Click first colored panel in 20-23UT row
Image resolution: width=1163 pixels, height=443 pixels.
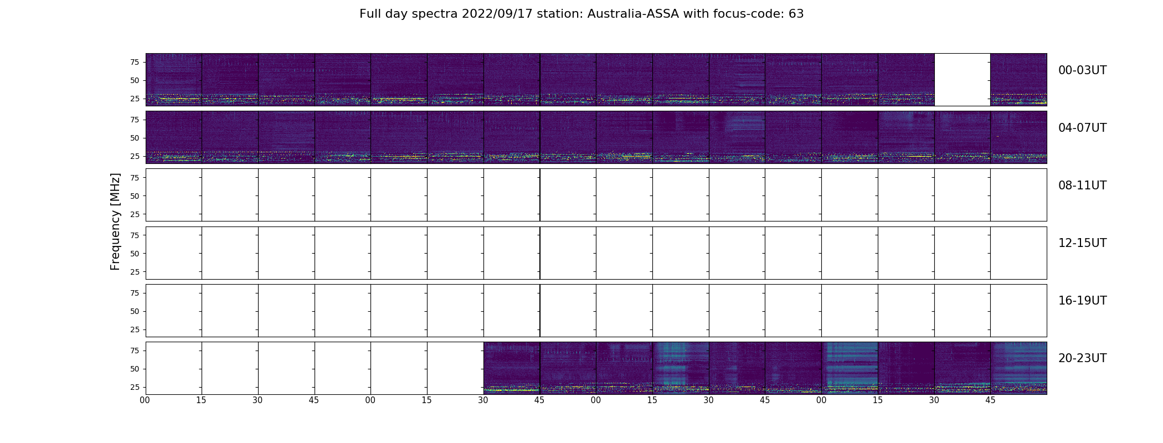point(512,368)
